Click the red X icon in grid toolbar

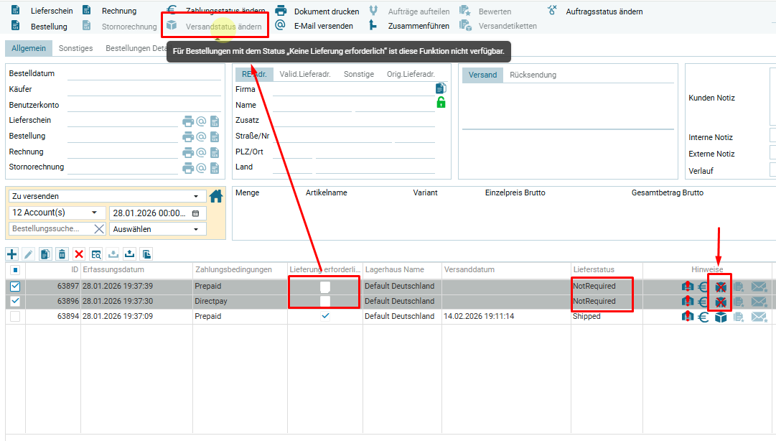click(x=79, y=254)
